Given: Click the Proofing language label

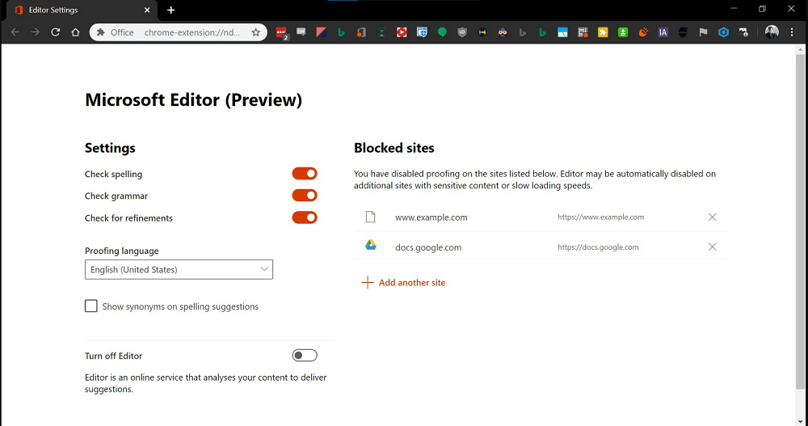Looking at the screenshot, I should (x=122, y=251).
